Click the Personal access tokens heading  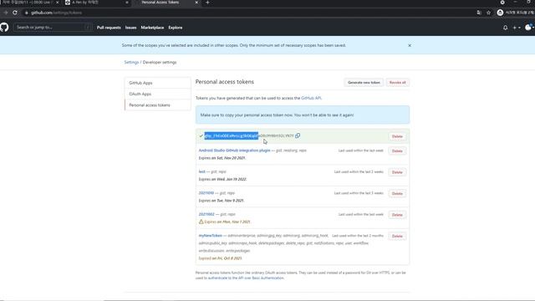[x=225, y=82]
